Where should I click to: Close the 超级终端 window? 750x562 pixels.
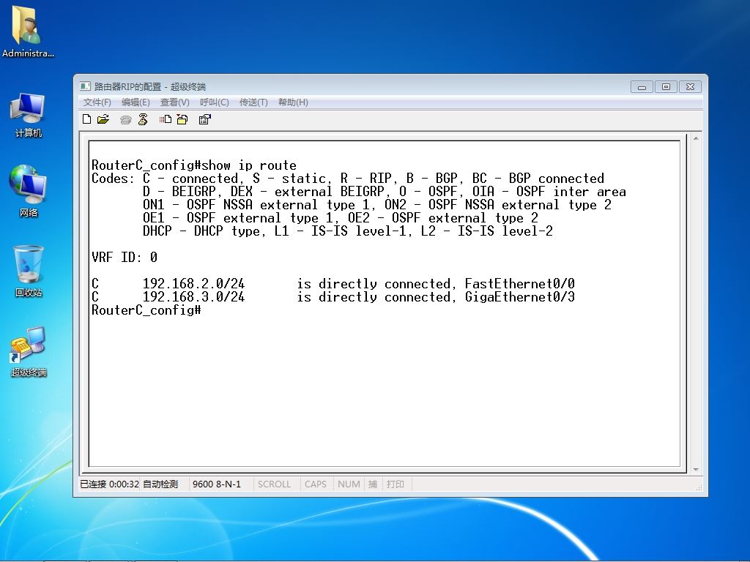point(690,87)
